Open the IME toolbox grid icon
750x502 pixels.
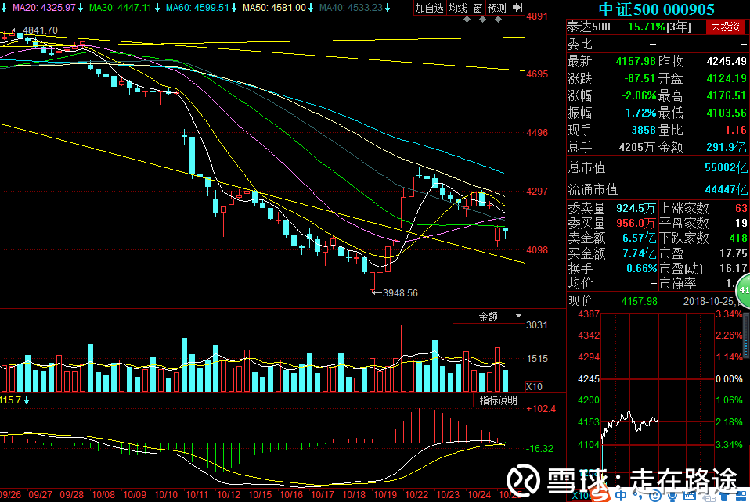coord(741,496)
